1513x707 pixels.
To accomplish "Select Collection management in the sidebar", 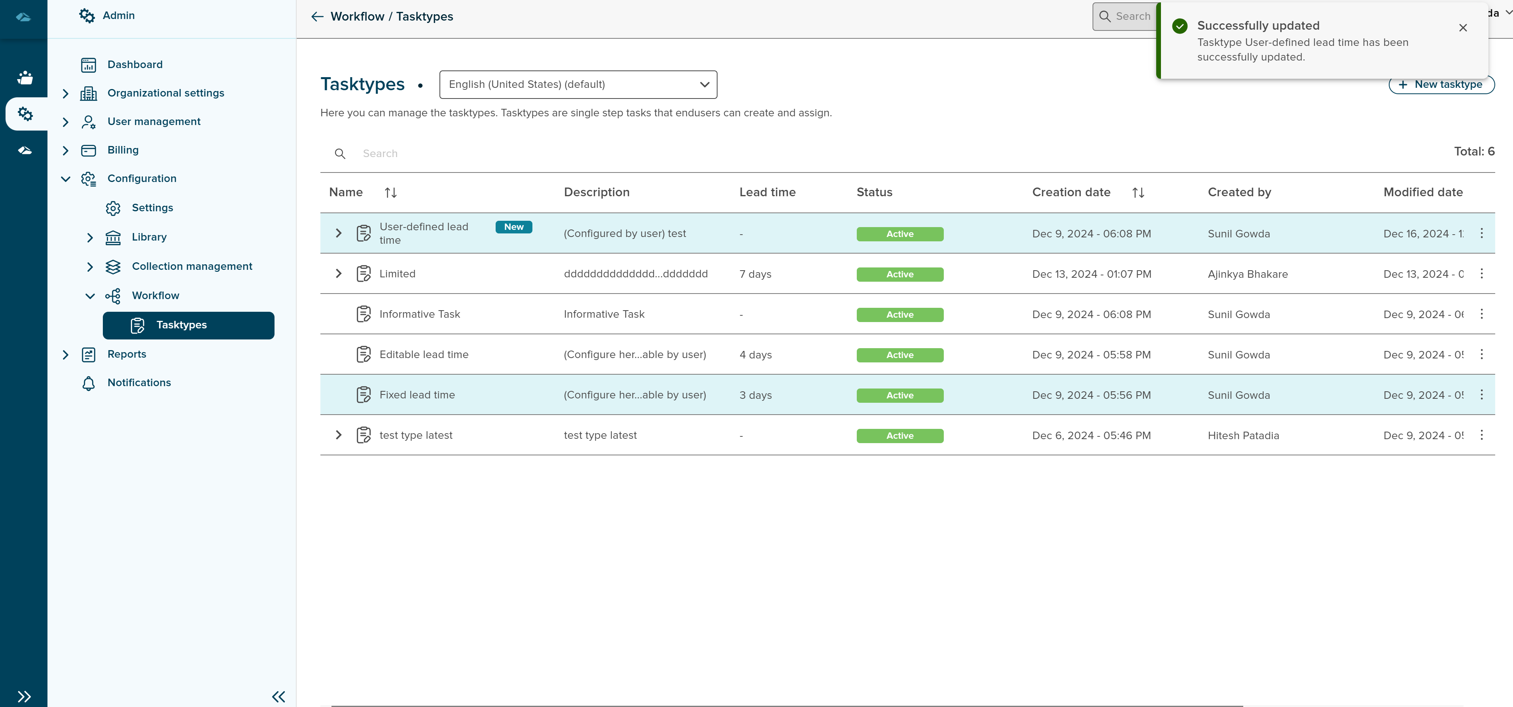I will pyautogui.click(x=191, y=266).
